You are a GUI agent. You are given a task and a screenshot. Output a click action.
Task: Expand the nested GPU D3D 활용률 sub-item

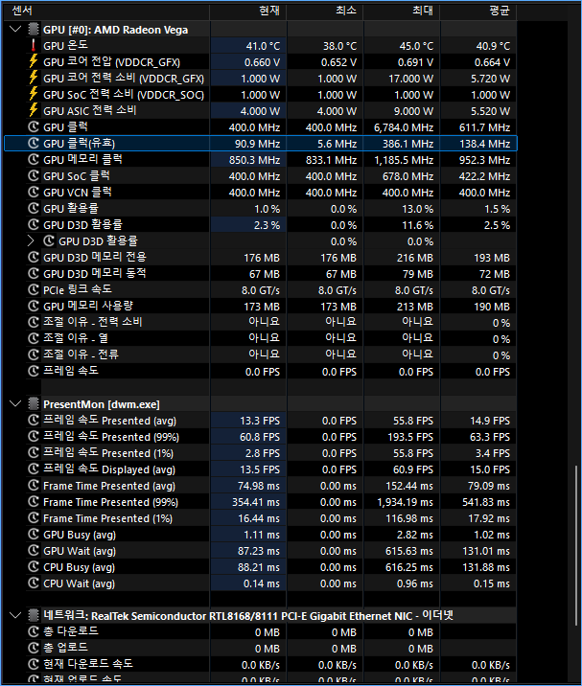coord(31,241)
